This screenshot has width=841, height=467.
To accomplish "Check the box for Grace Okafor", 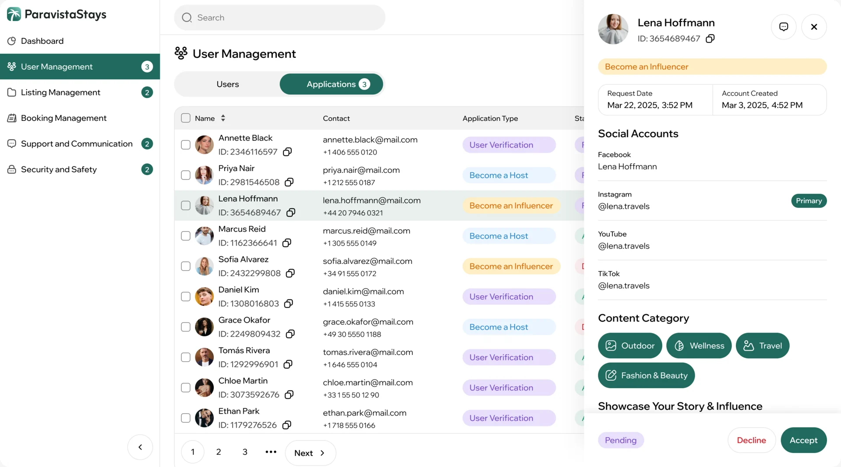I will point(186,327).
